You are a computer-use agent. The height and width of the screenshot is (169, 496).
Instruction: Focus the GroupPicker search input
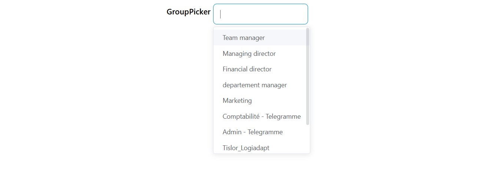point(260,14)
